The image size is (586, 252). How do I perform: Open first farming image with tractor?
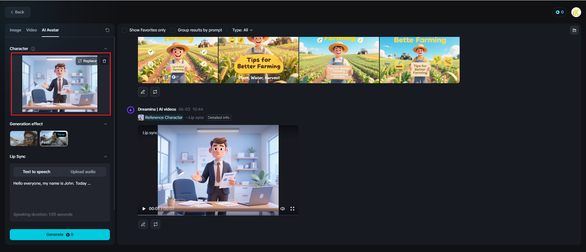[178, 60]
